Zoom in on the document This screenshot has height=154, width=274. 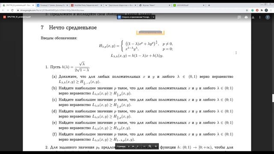coord(156,146)
